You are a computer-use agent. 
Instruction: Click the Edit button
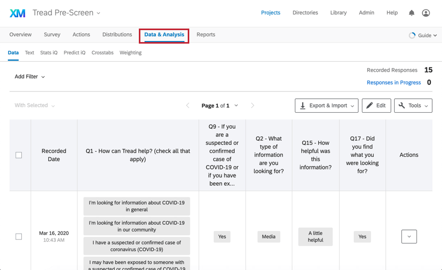(376, 105)
